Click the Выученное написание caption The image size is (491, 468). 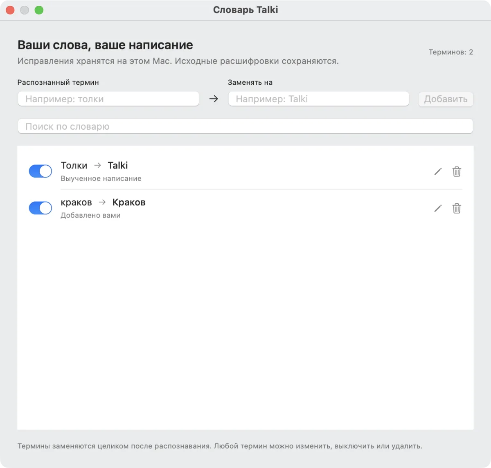click(x=101, y=178)
